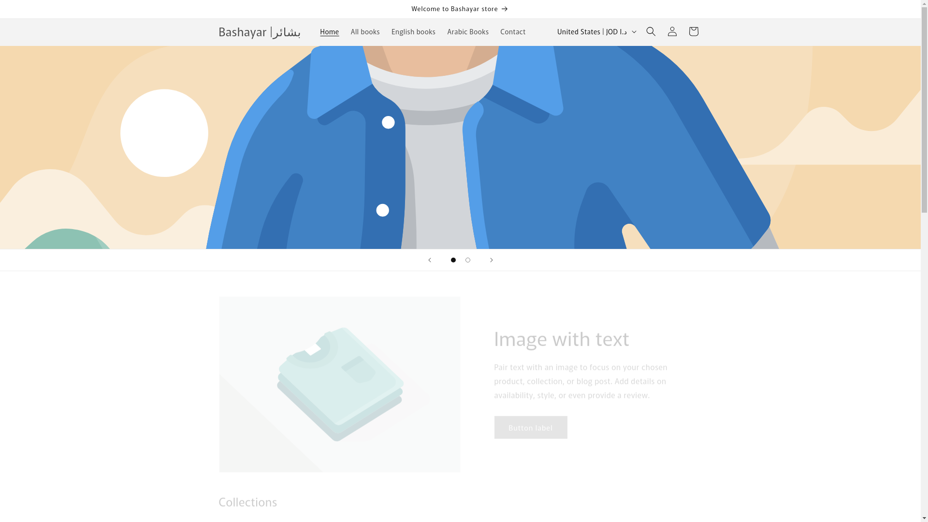Select the second slideshow dot
The image size is (928, 522).
(467, 260)
